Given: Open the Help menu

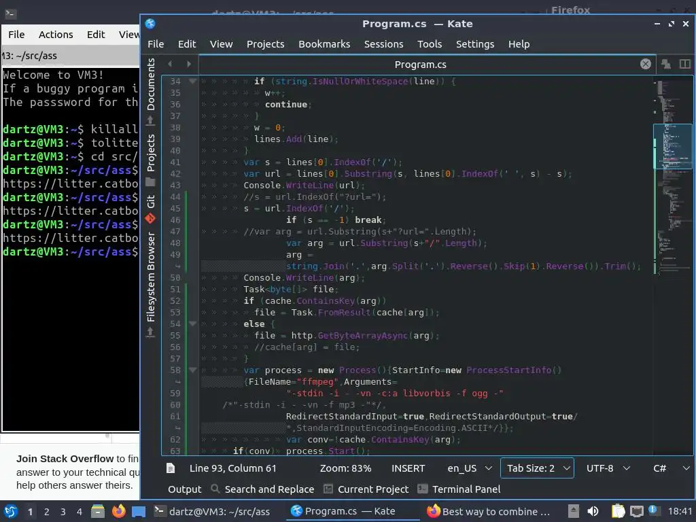Looking at the screenshot, I should click(x=519, y=44).
